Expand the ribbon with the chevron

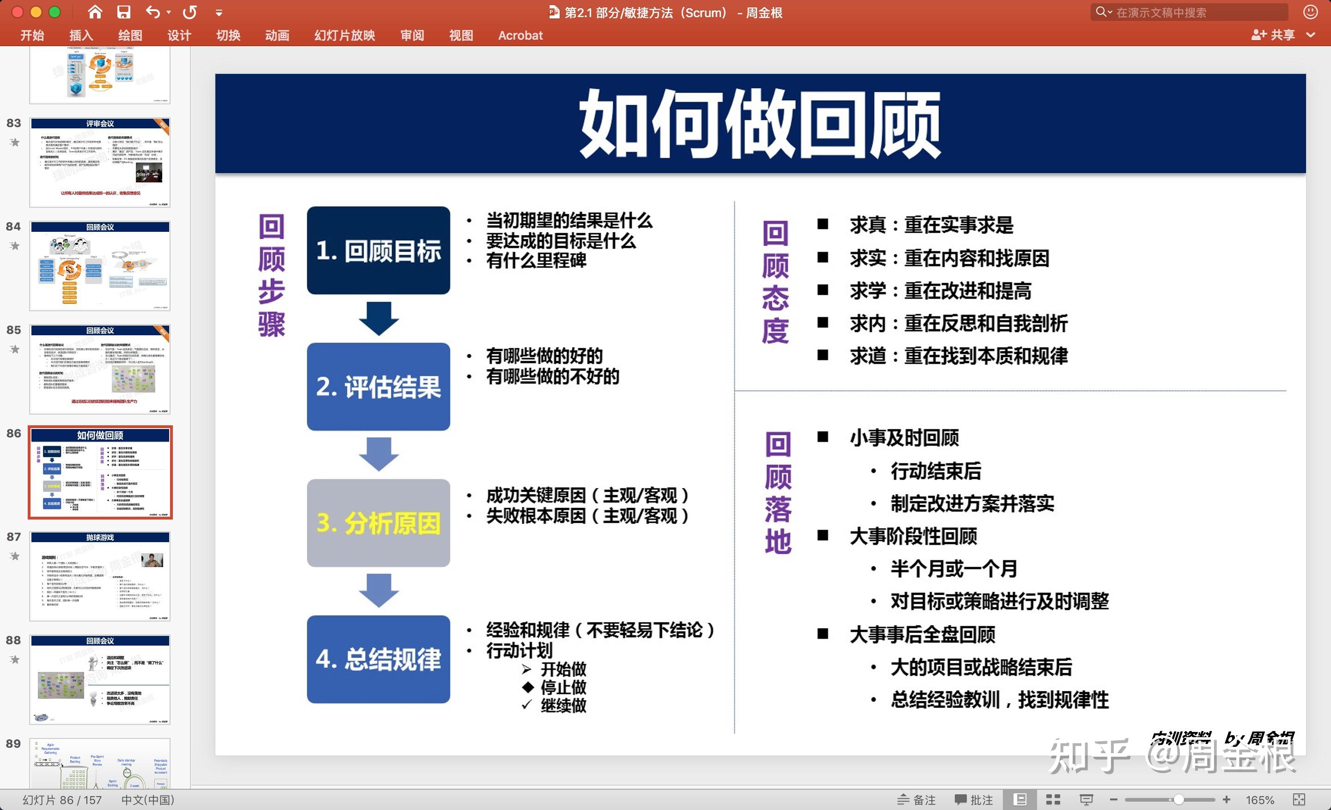pos(1311,35)
